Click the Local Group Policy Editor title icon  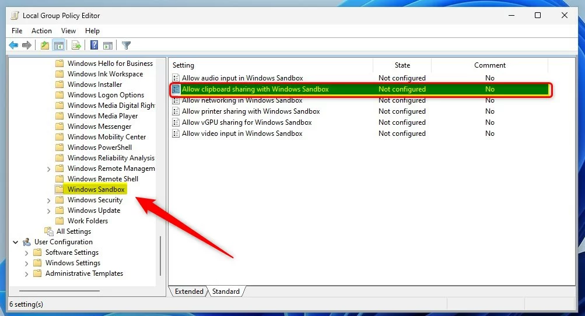point(15,16)
